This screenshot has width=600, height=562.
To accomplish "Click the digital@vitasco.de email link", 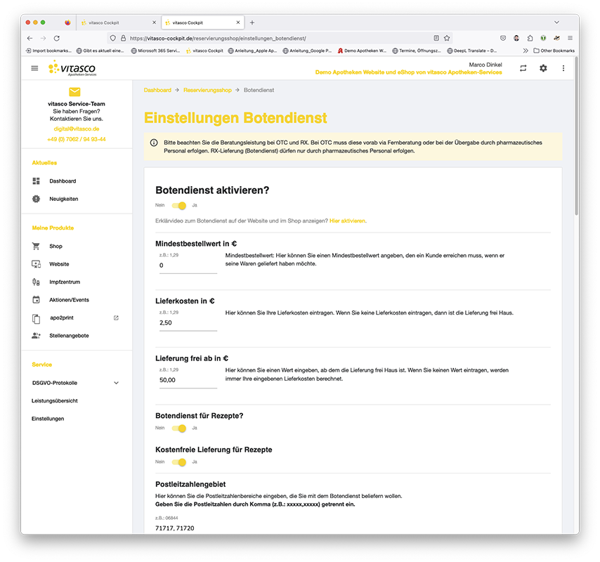I will (x=76, y=129).
